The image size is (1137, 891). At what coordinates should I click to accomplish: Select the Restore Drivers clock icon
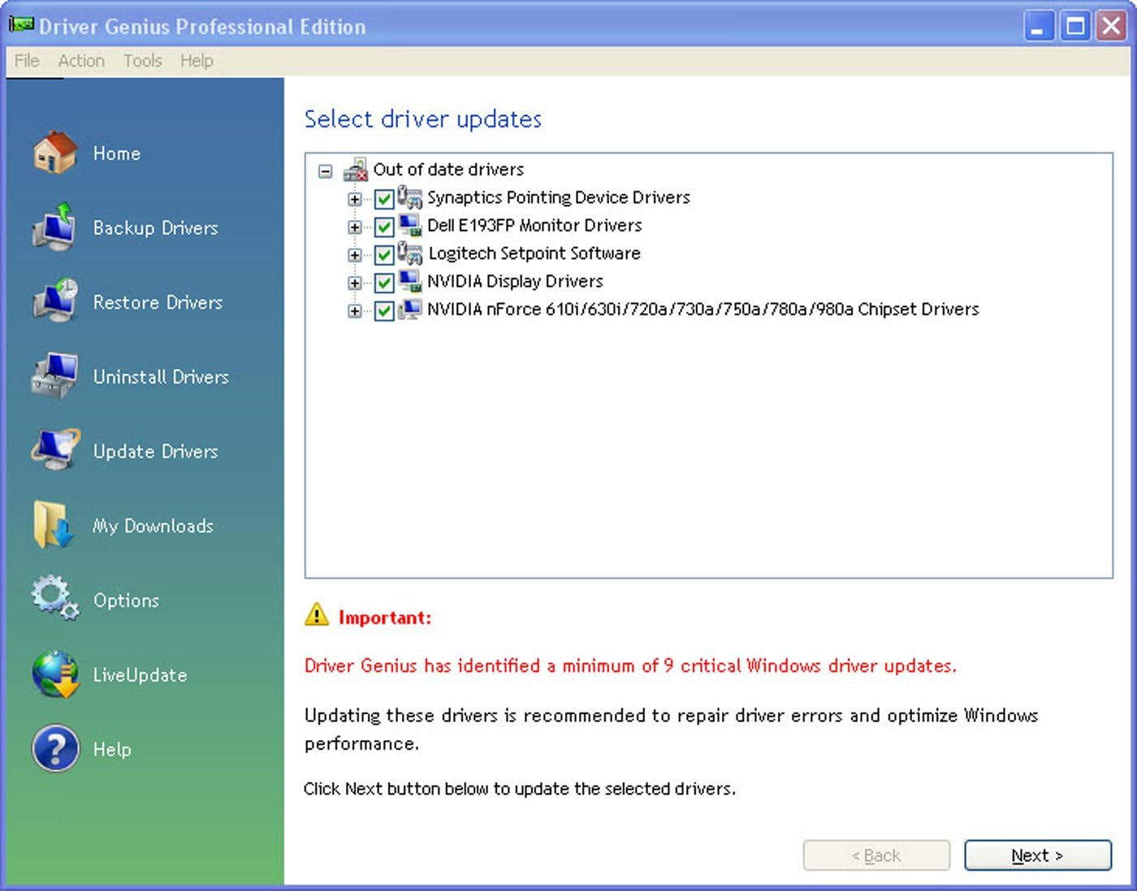point(54,301)
